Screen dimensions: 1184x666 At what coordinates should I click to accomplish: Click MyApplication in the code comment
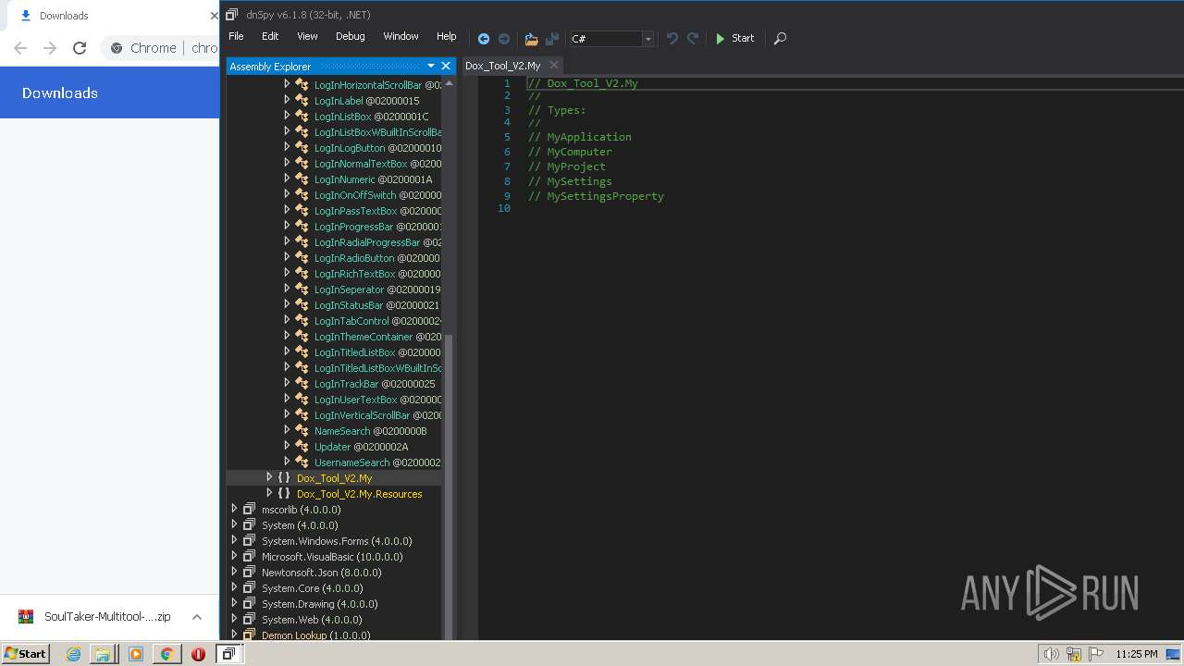[x=589, y=137]
